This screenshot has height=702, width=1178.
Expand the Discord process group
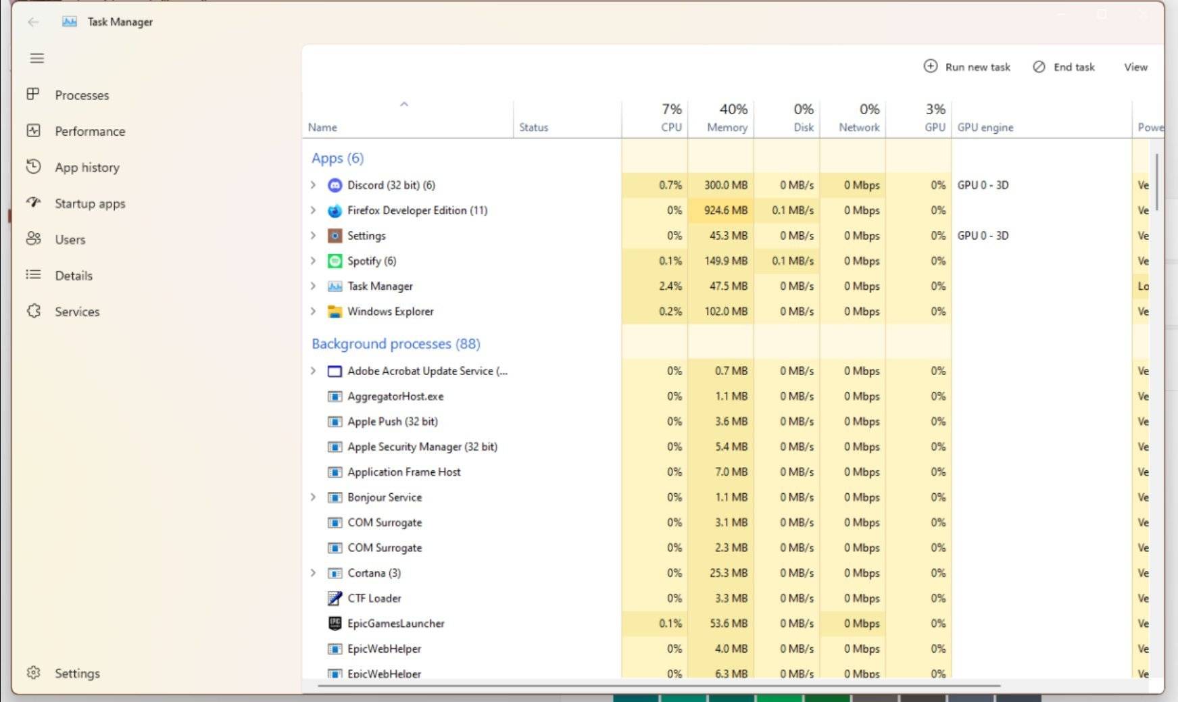313,184
